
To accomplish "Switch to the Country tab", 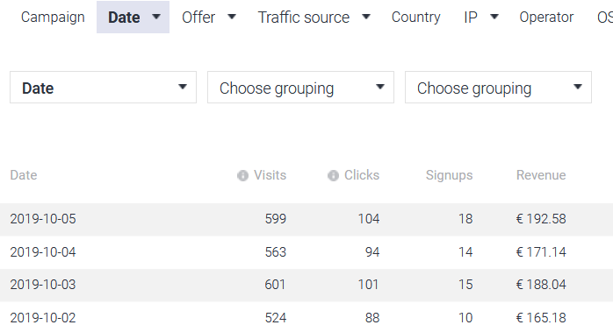I will coord(416,18).
